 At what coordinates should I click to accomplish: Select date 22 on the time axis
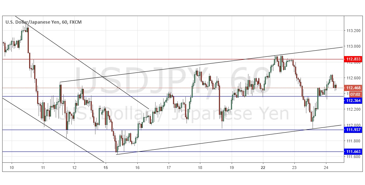[263, 168]
